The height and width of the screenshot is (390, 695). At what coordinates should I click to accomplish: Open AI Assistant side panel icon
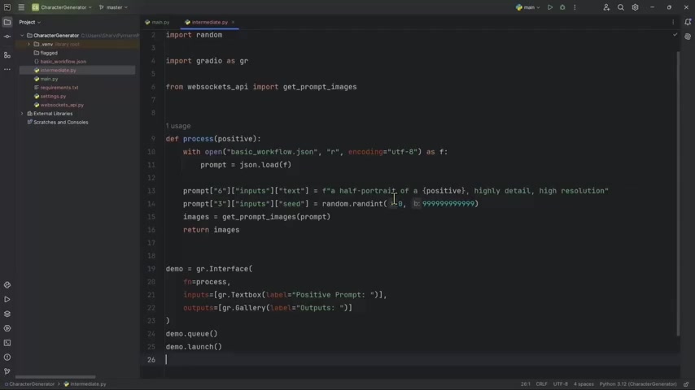click(688, 37)
